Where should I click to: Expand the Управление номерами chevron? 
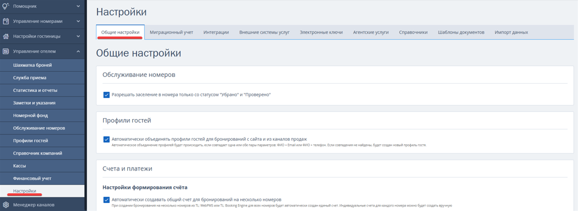pyautogui.click(x=78, y=21)
